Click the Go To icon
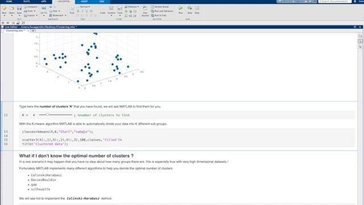The width and height of the screenshot is (364, 205). point(44,8)
